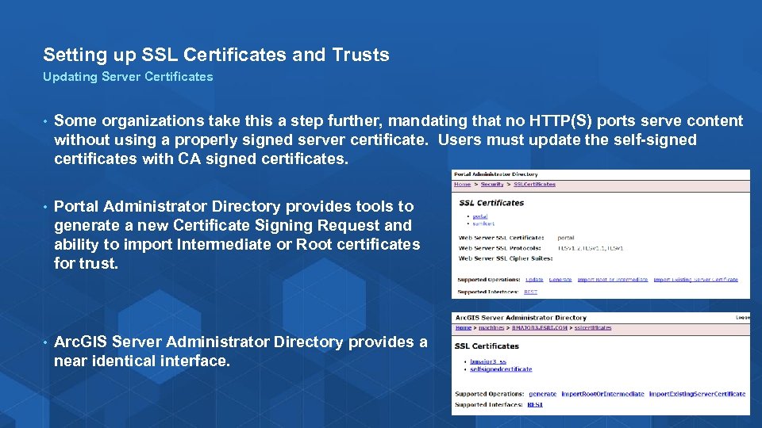Open the 'samlcert' certificate link
Image resolution: width=762 pixels, height=428 pixels.
click(x=483, y=224)
